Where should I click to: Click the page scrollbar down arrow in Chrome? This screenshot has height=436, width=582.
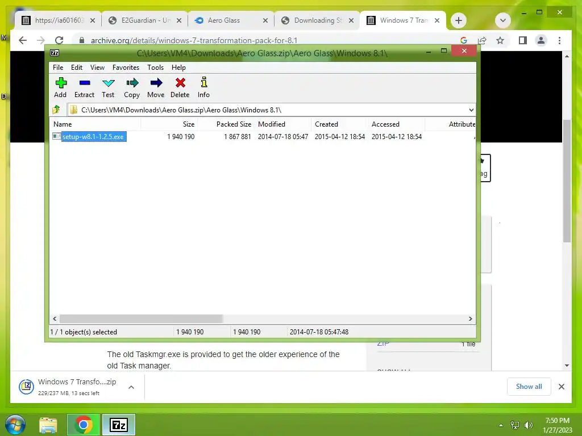point(567,366)
